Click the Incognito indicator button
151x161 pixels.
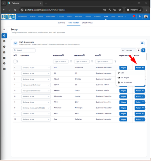[134, 10]
